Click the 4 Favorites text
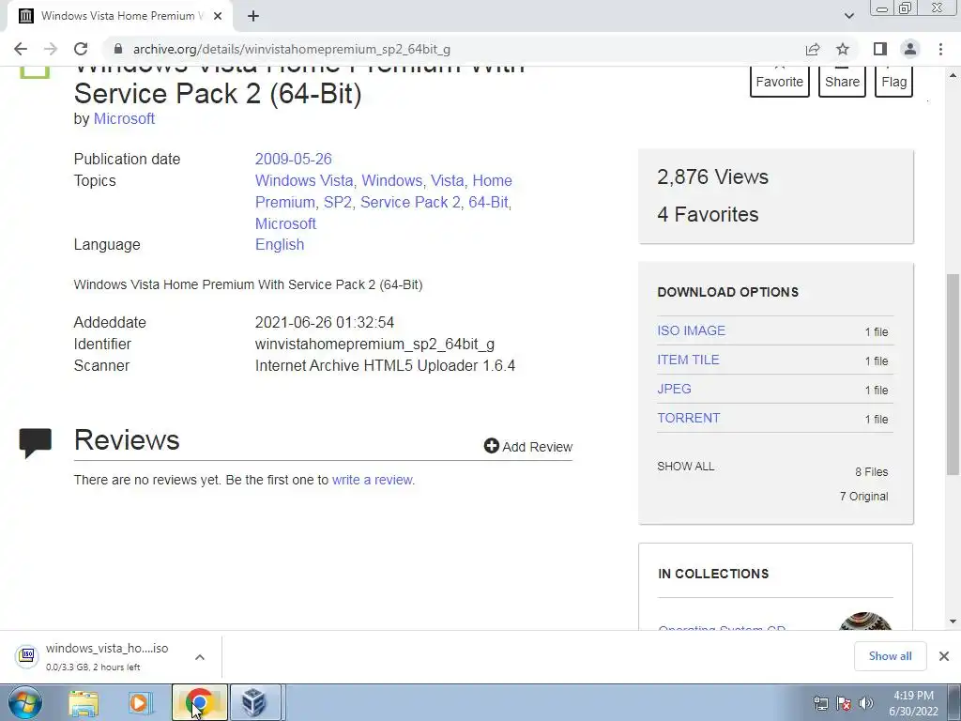 (x=708, y=215)
